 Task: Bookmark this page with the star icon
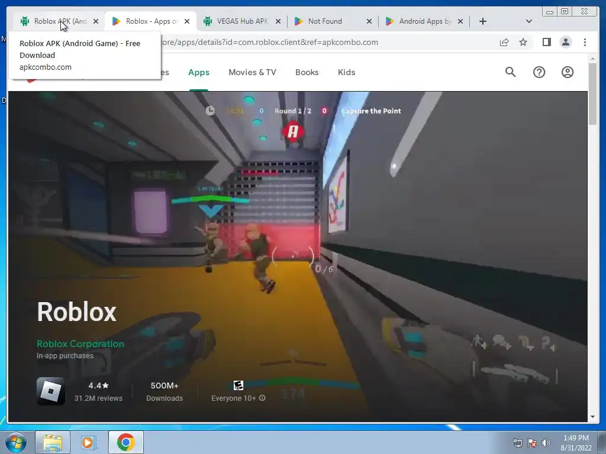523,42
